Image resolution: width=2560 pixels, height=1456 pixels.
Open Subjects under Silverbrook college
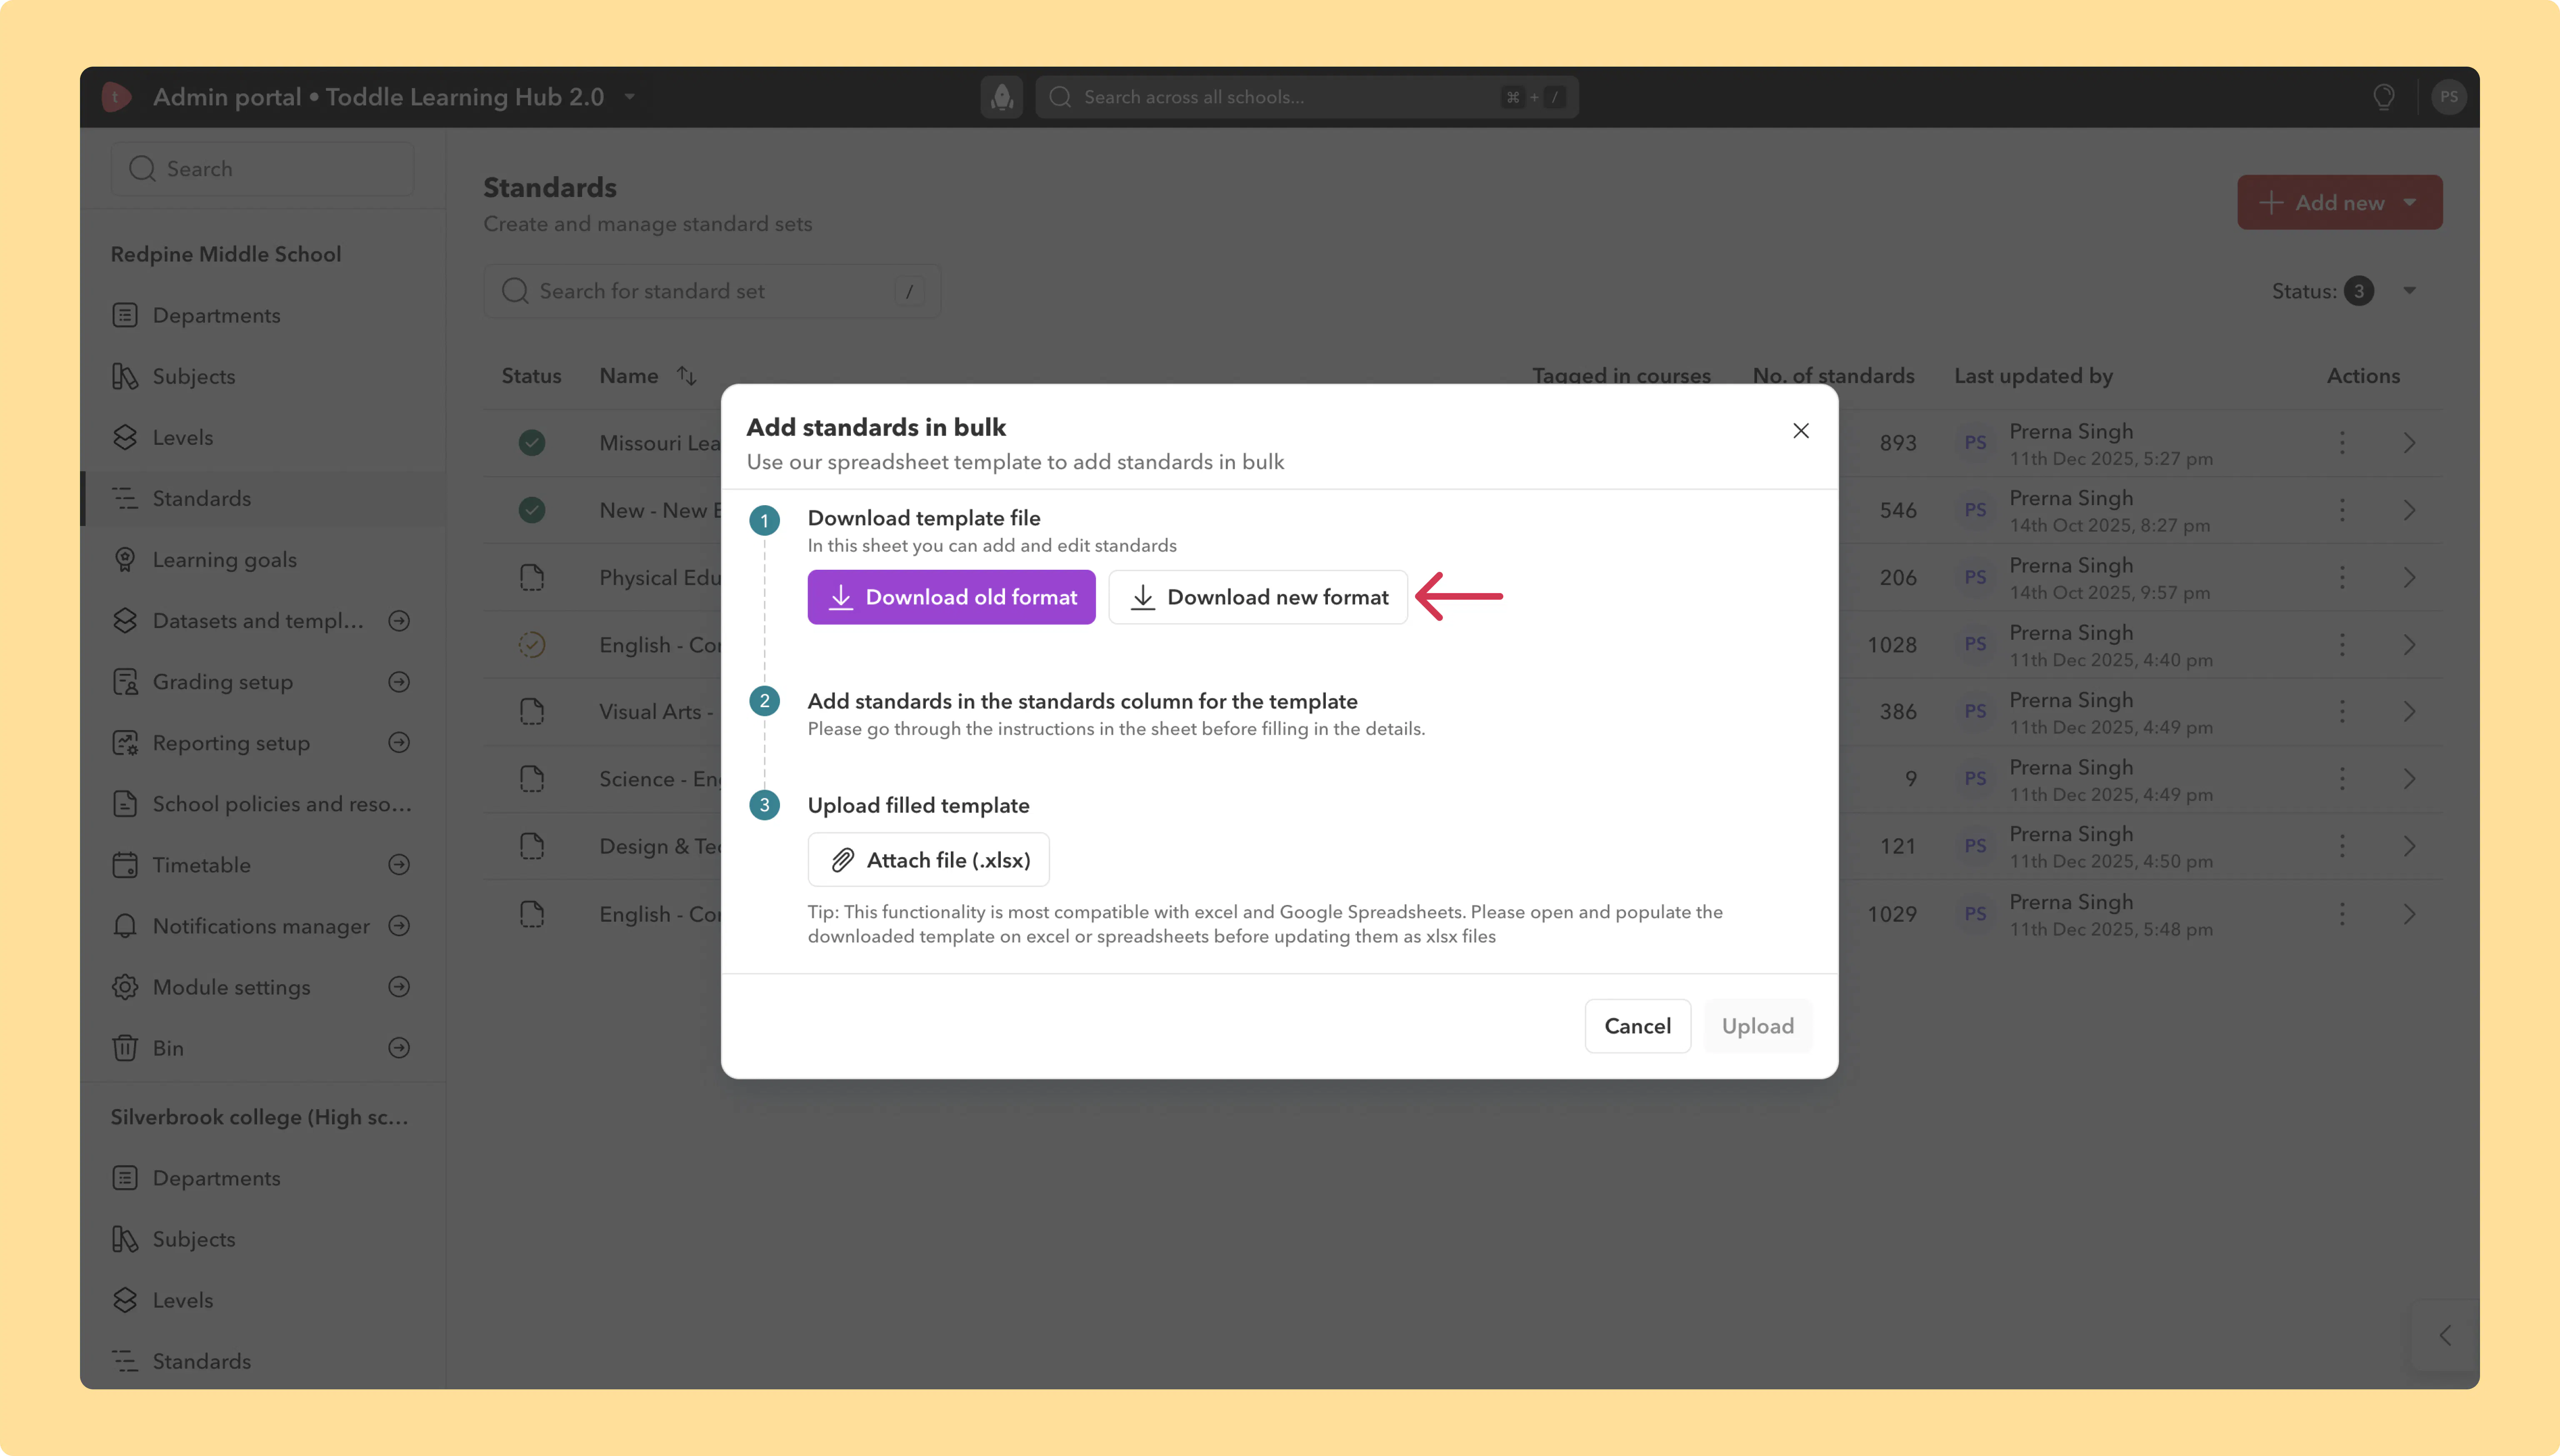(263, 1239)
